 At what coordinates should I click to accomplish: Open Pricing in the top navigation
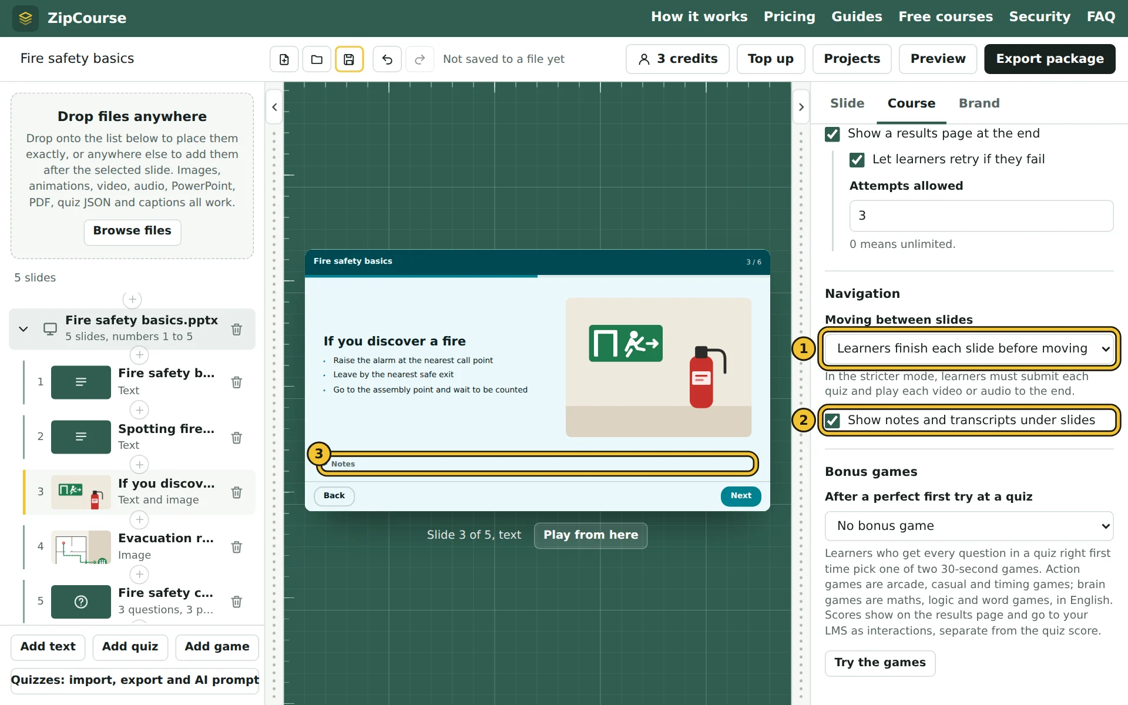click(x=789, y=17)
